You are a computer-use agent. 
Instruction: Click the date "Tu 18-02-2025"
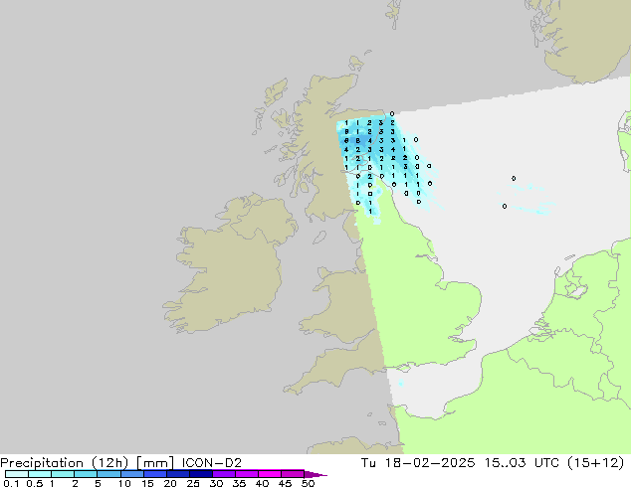tap(418, 463)
